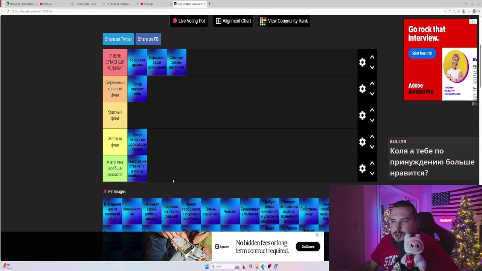This screenshot has width=482, height=271.
Task: Select Стримит на твиче (одетая) tile
Action: point(171,211)
